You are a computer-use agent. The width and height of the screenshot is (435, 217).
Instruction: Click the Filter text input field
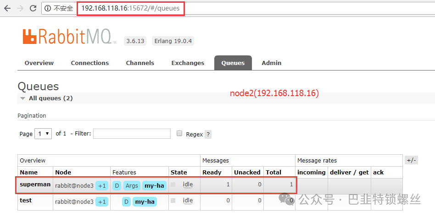132,133
